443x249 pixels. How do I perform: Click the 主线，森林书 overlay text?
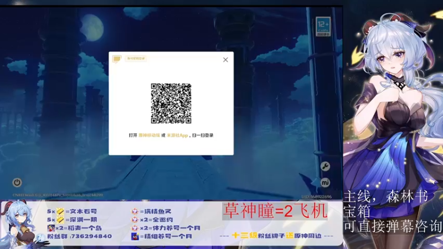click(x=386, y=197)
